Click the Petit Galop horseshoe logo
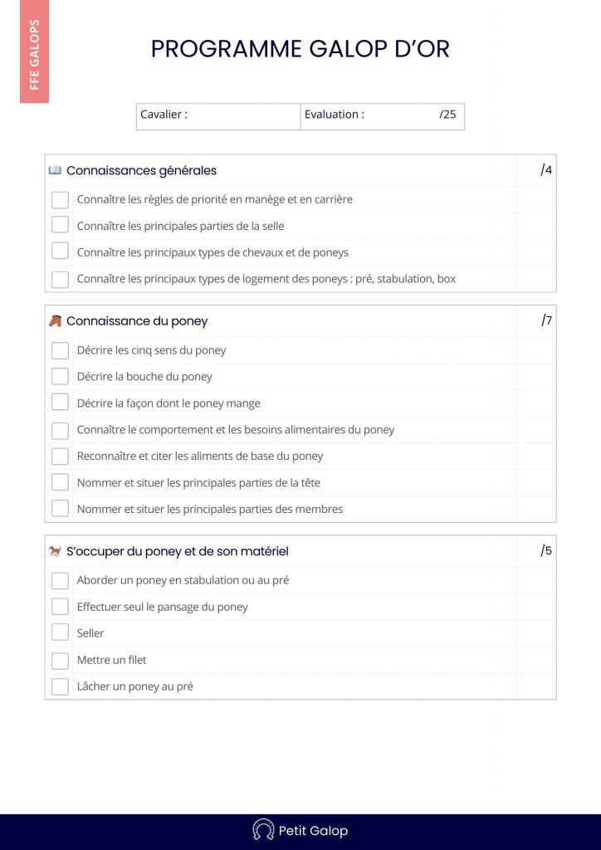This screenshot has width=601, height=850. (263, 830)
